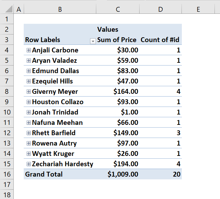The height and width of the screenshot is (199, 220).
Task: Select Giverny Meyer's $164.00 cell
Action: pos(118,91)
